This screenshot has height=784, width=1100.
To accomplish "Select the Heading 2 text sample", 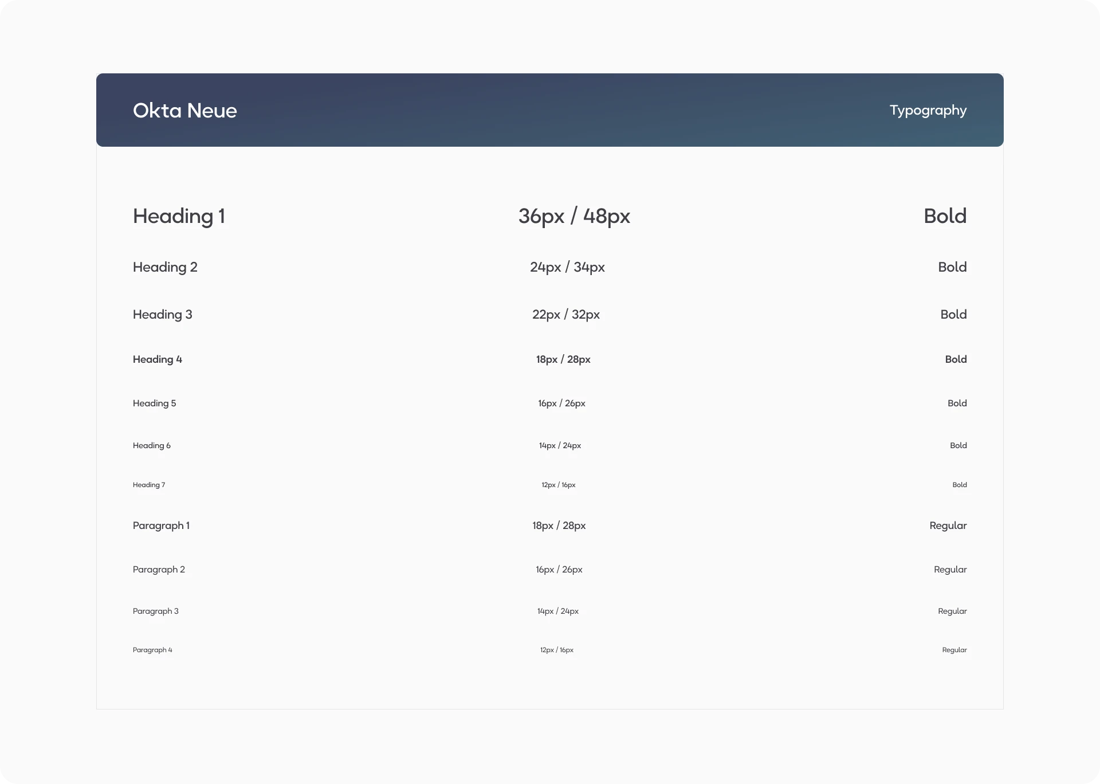I will click(165, 267).
